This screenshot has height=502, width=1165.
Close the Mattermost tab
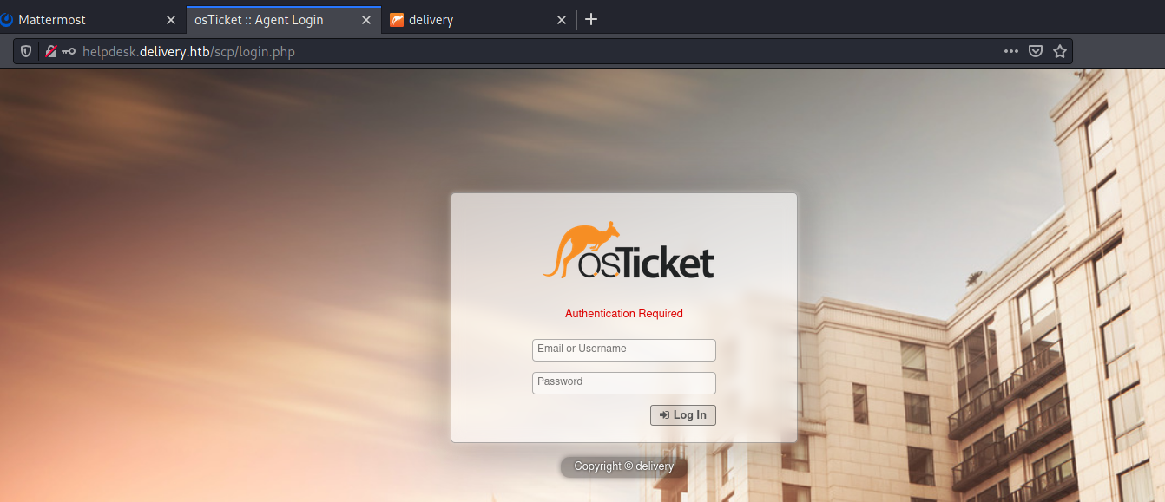point(171,20)
